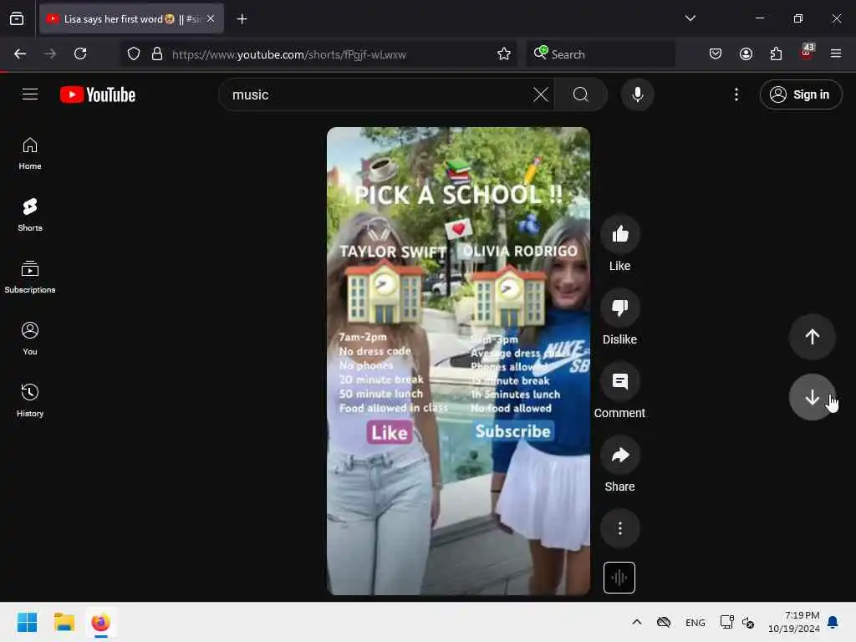Open Windows Start menu
Viewport: 856px width, 642px height.
27,622
